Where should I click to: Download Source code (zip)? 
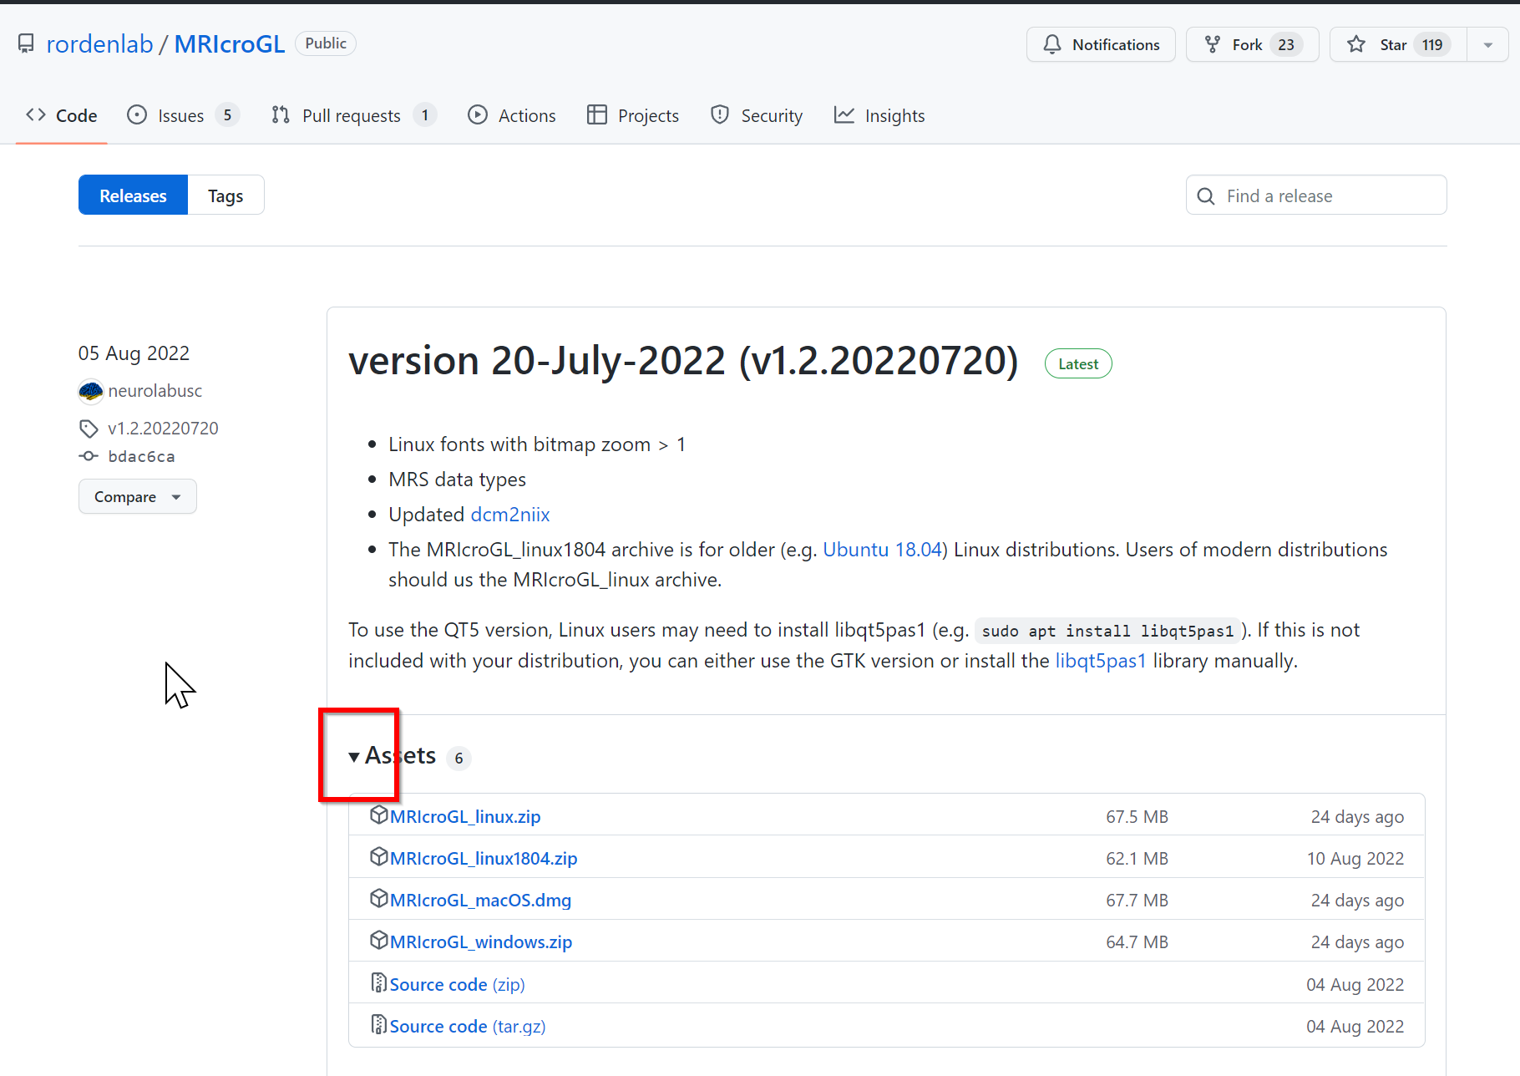click(457, 984)
